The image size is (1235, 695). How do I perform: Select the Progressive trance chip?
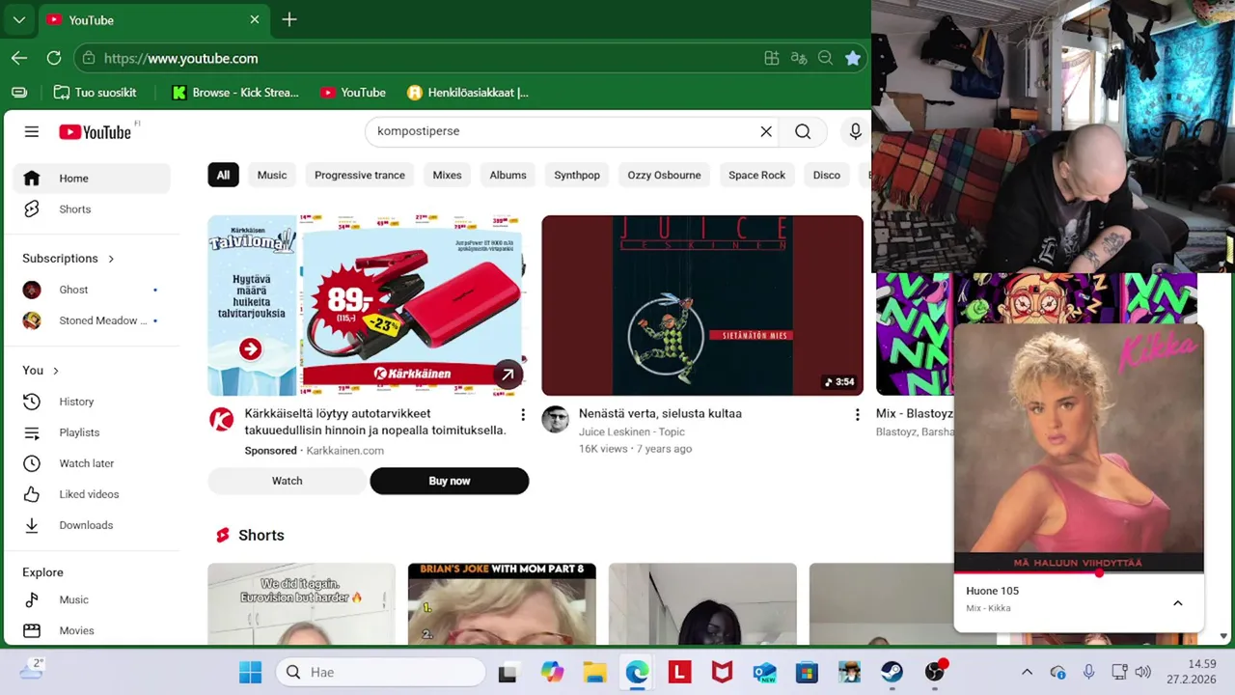click(x=360, y=175)
